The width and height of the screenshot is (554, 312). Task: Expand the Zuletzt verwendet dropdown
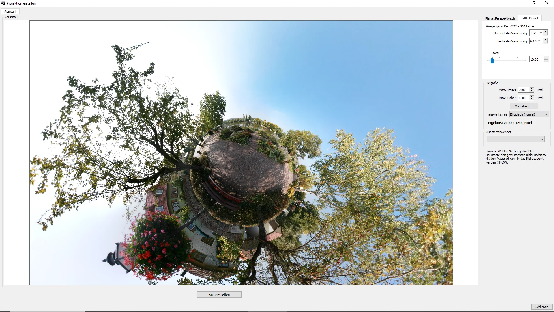click(x=516, y=139)
